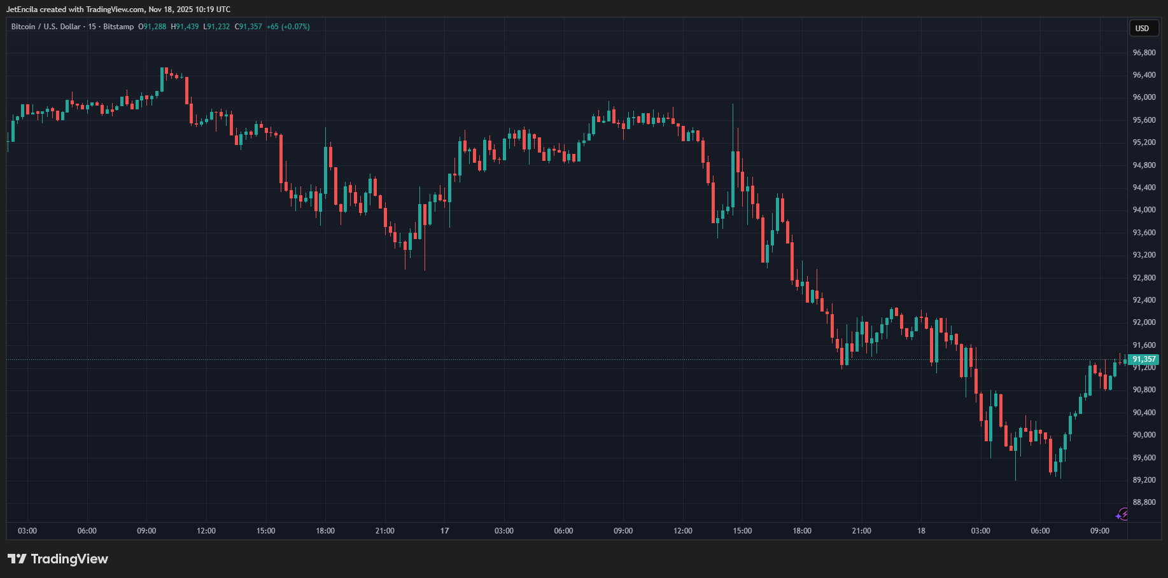This screenshot has width=1168, height=578.
Task: Click the 18 date marker on time axis
Action: click(921, 531)
